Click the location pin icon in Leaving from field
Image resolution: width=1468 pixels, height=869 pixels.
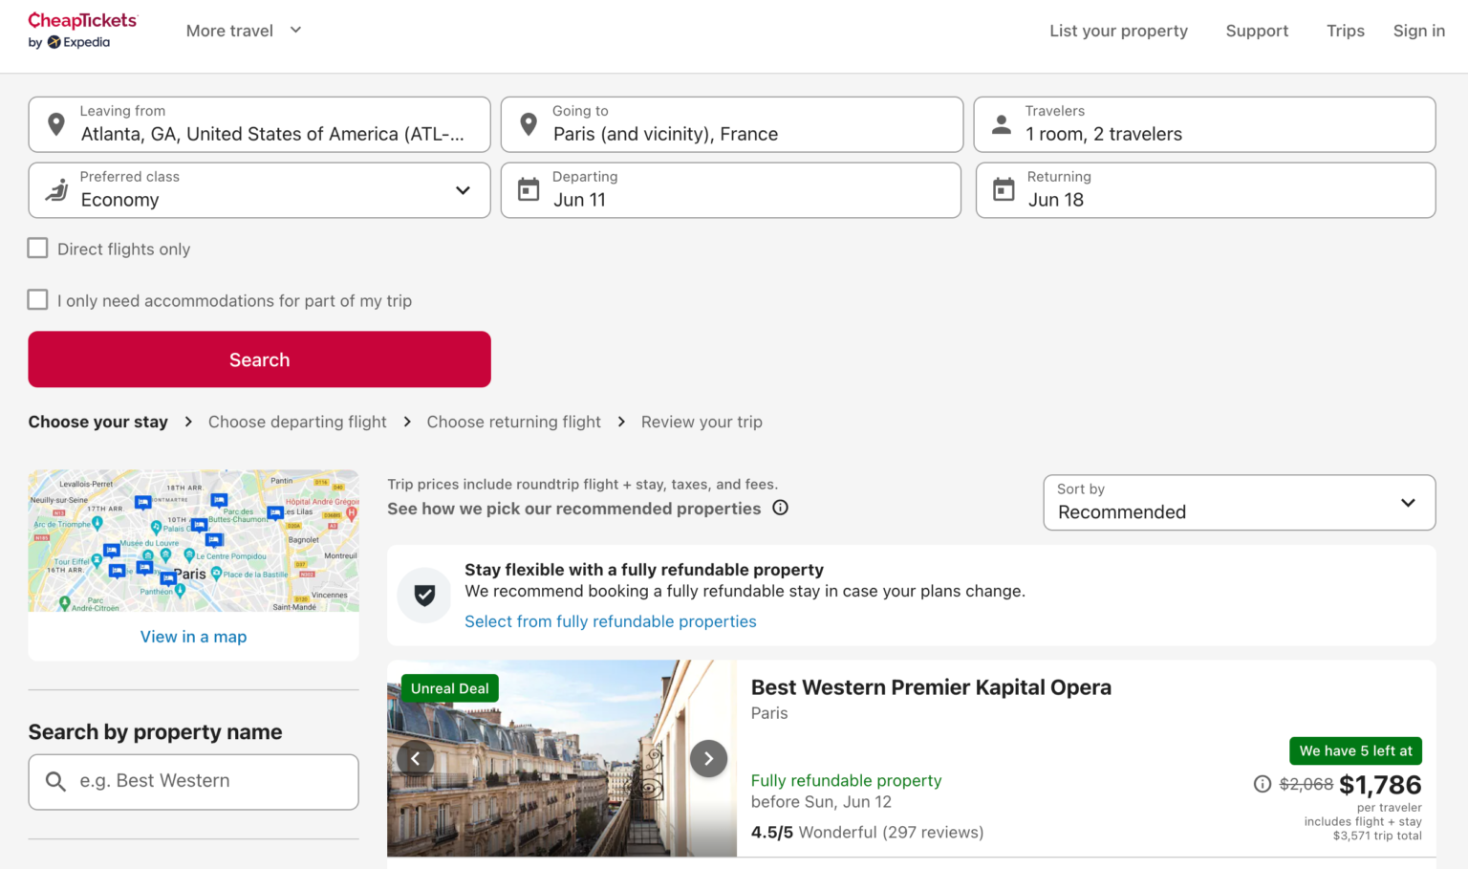tap(54, 123)
